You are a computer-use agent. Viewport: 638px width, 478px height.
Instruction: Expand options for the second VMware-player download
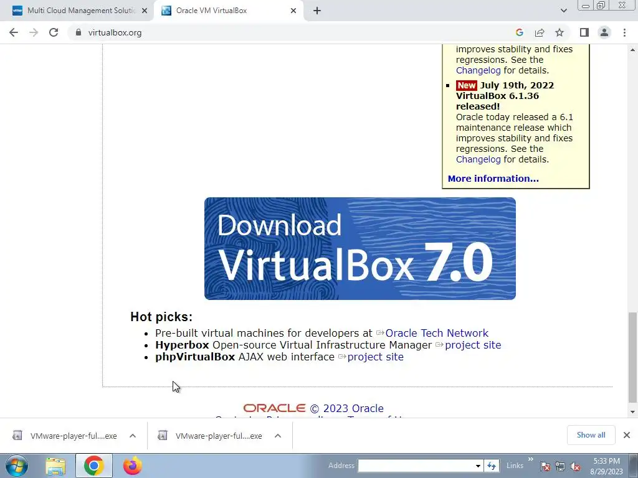click(x=278, y=436)
